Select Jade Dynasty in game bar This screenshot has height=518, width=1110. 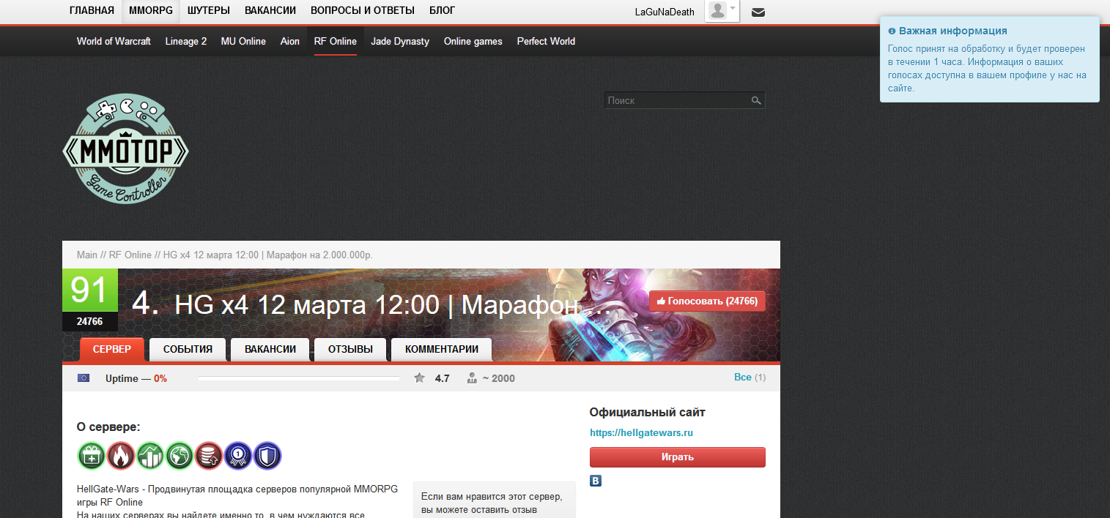point(400,41)
